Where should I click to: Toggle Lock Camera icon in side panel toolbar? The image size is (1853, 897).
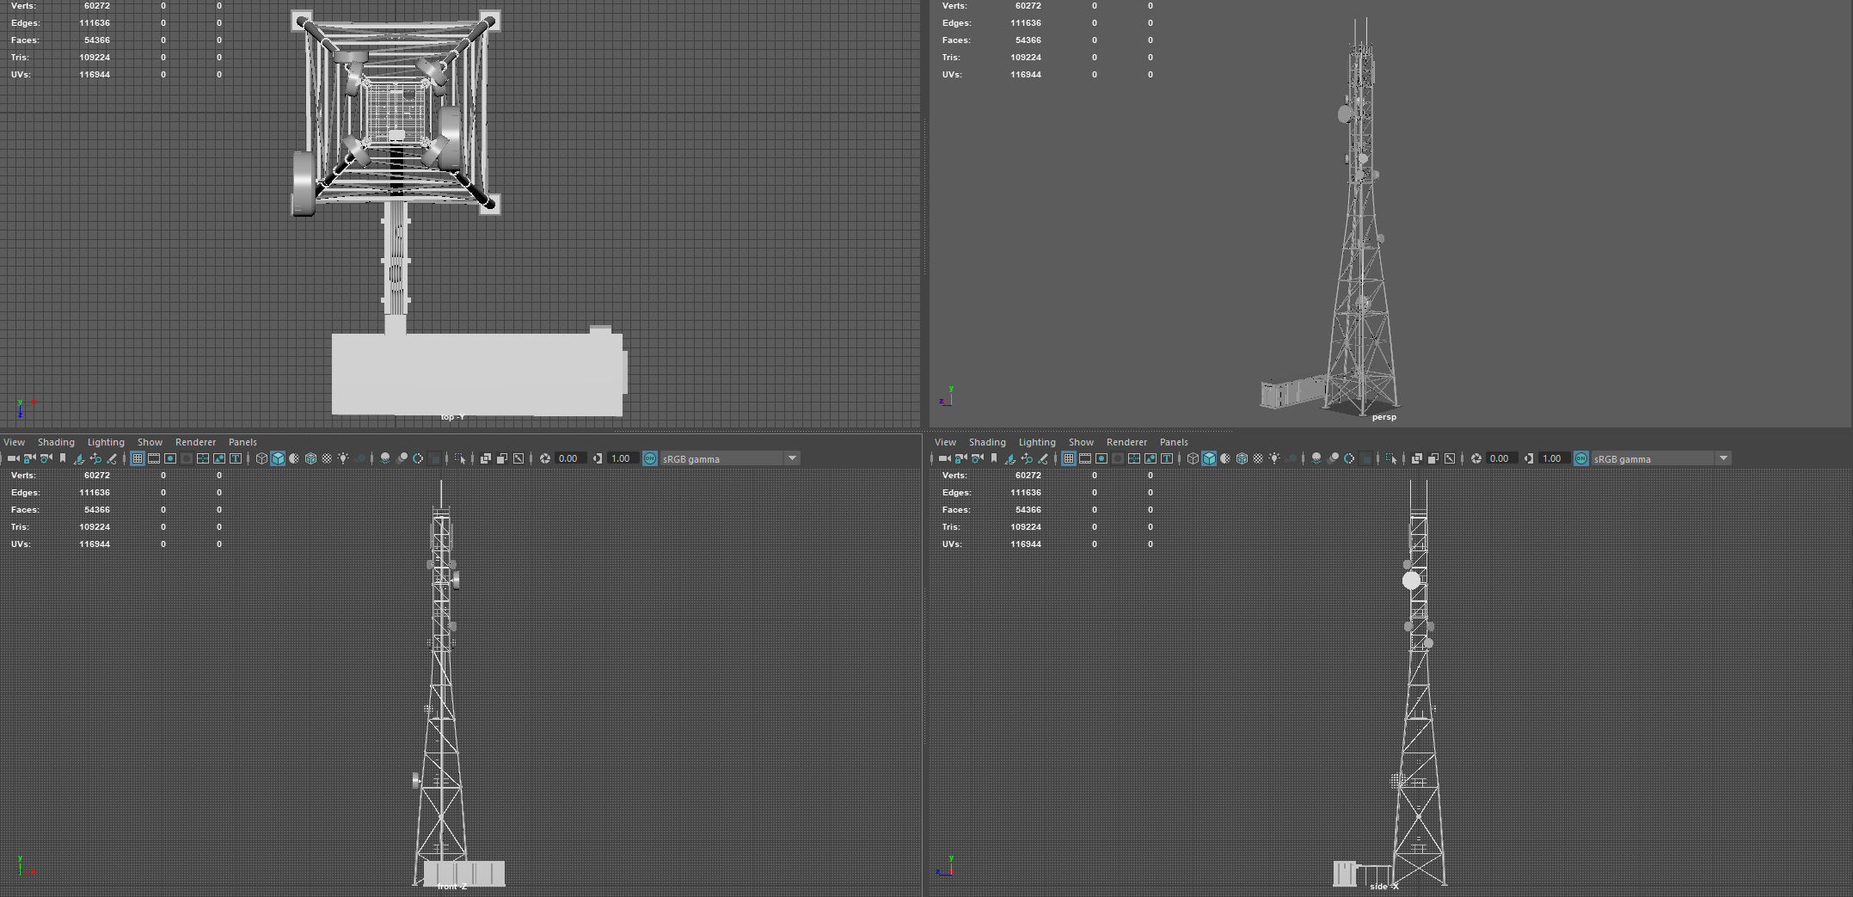960,458
